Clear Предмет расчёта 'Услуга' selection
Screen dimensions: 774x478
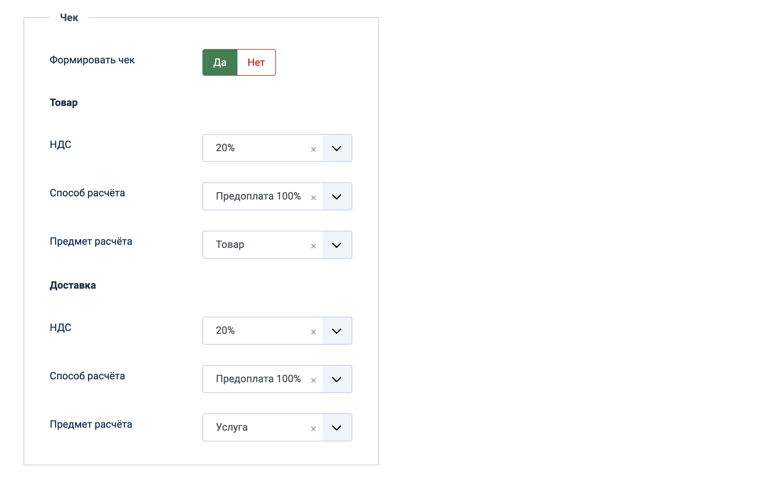[313, 429]
